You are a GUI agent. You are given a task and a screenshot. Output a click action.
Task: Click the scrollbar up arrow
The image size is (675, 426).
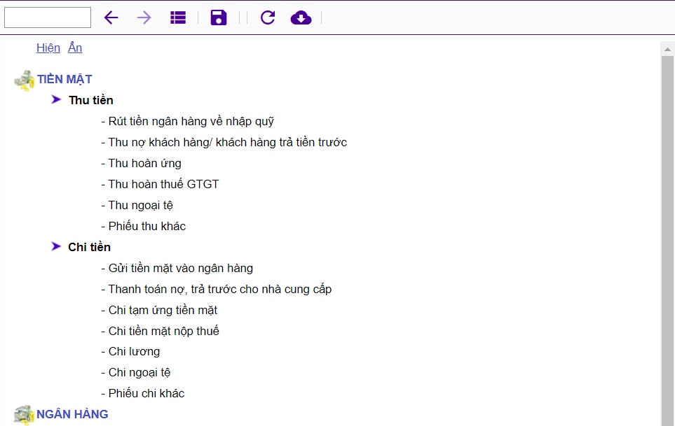tap(667, 49)
